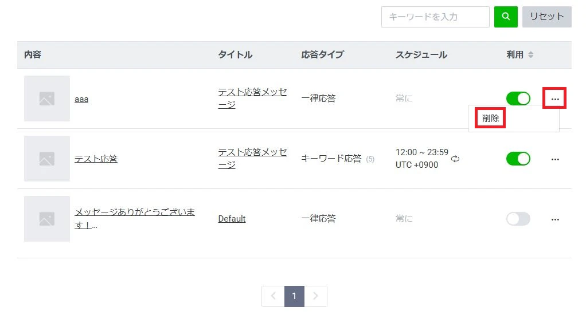Click the green search magnifier button
Image resolution: width=586 pixels, height=315 pixels.
point(506,17)
